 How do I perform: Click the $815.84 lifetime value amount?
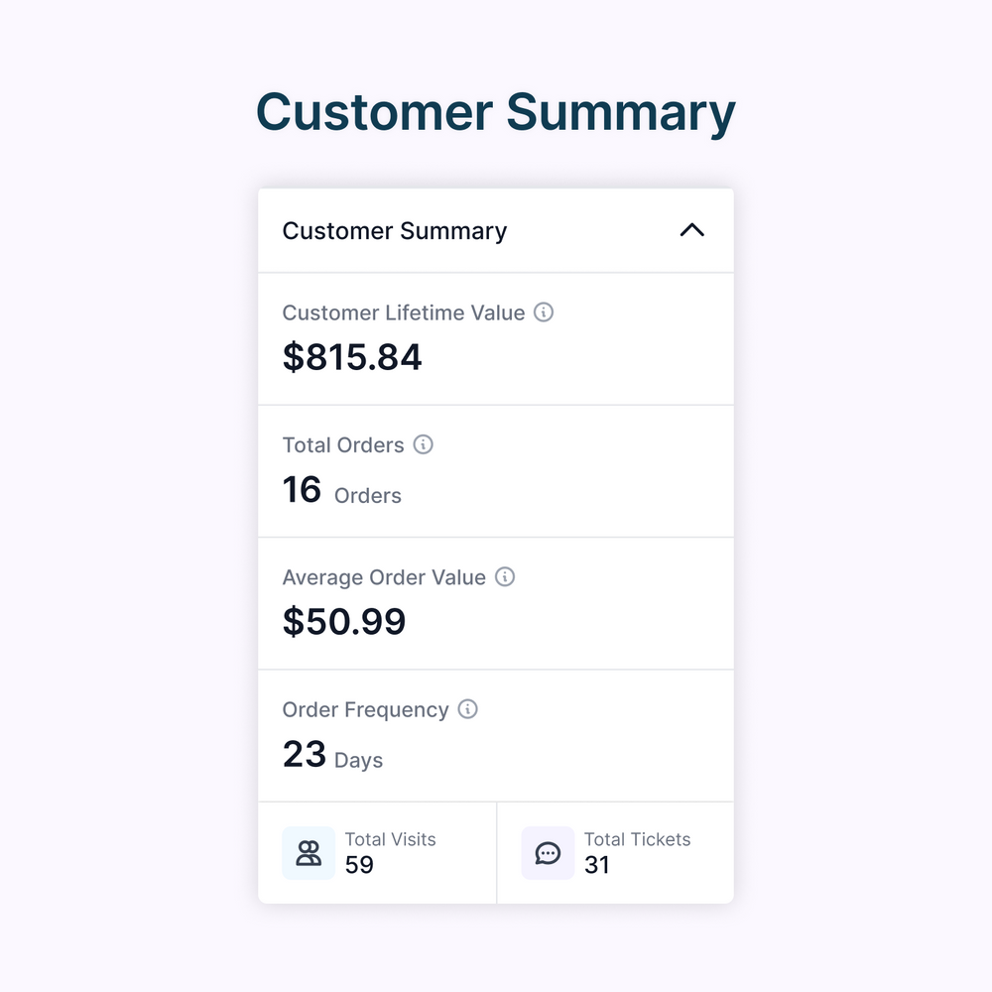click(352, 356)
